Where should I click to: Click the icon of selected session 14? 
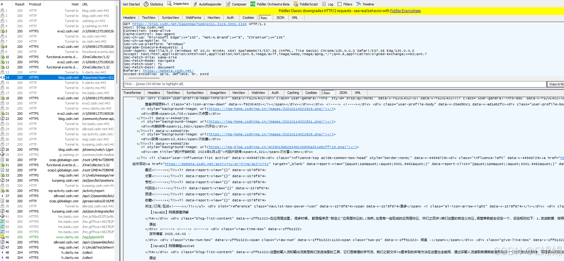coord(2,78)
